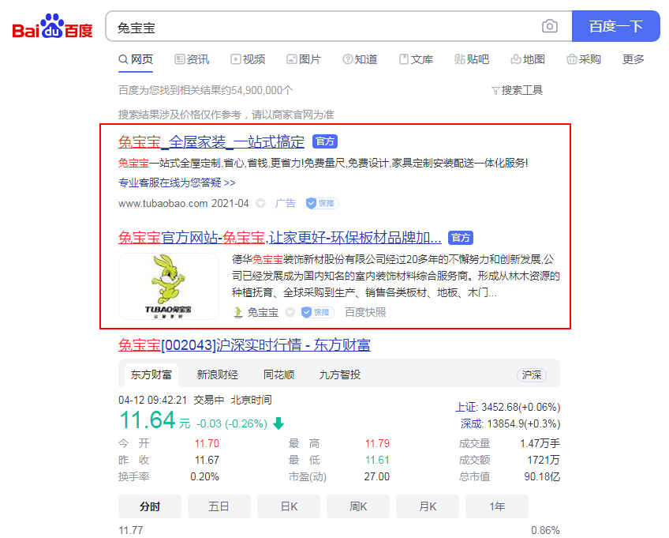Select the 周K chart button
669x538 pixels.
coord(358,506)
